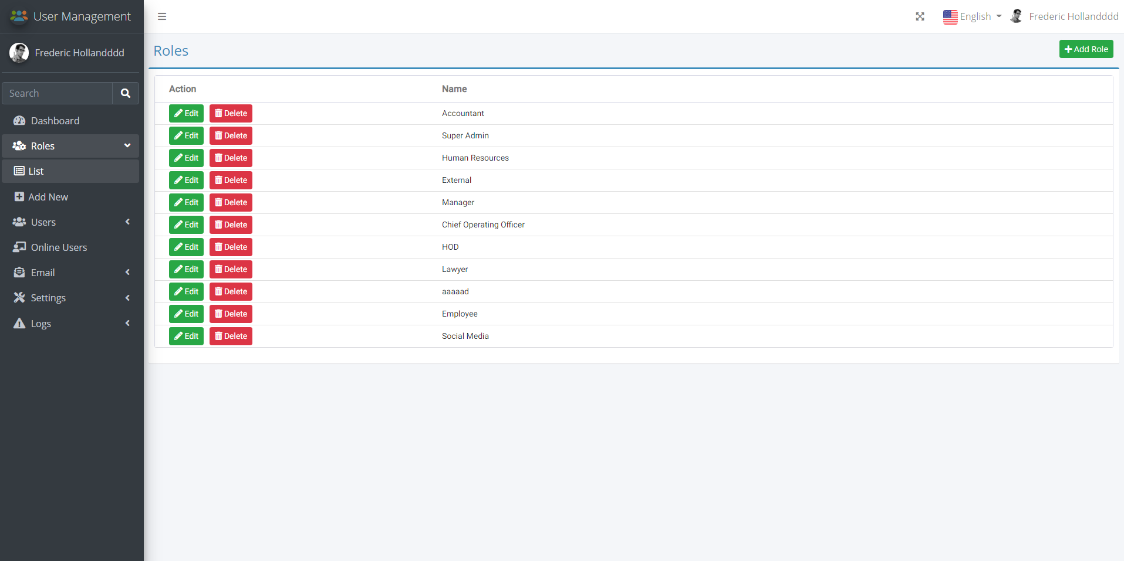This screenshot has height=561, width=1124.
Task: Click Frederic Hollandddd name in sidebar
Action: [80, 53]
